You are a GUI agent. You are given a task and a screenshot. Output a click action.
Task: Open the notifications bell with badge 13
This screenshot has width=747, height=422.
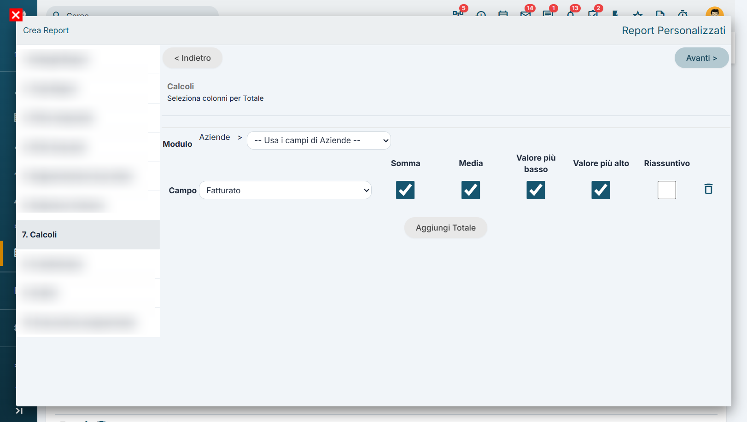click(x=571, y=14)
